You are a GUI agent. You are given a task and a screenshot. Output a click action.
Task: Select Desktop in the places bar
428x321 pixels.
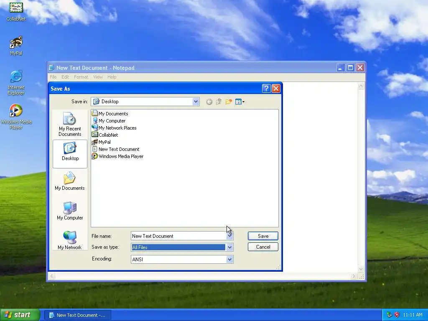70,154
